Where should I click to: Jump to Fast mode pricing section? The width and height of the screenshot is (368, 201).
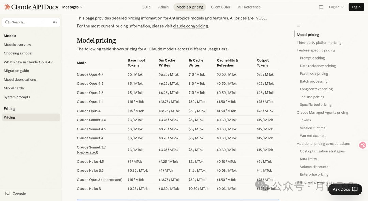point(314,73)
